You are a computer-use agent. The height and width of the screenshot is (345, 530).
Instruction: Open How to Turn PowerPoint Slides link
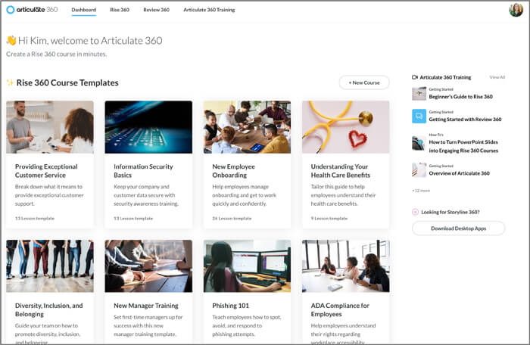click(x=463, y=146)
